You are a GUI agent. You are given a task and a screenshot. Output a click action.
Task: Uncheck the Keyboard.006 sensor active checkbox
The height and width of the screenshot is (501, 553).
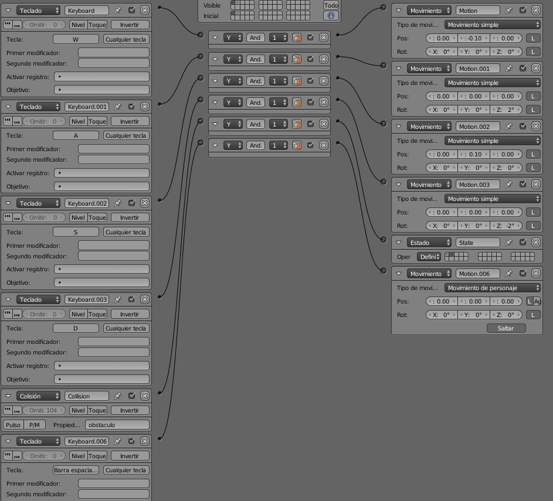pyautogui.click(x=131, y=441)
